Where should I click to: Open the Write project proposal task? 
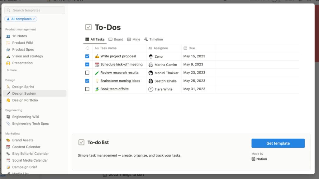click(118, 56)
